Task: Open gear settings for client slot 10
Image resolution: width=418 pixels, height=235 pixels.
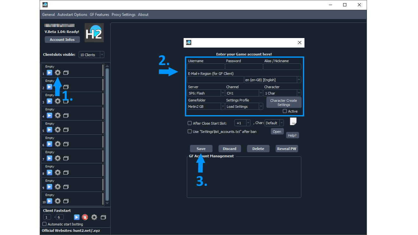Action: pyautogui.click(x=57, y=201)
